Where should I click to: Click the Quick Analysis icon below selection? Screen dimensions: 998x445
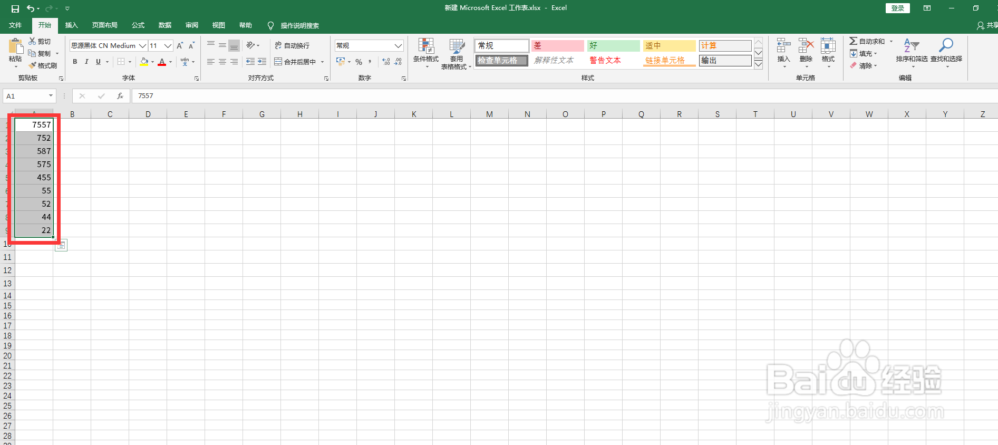click(61, 245)
